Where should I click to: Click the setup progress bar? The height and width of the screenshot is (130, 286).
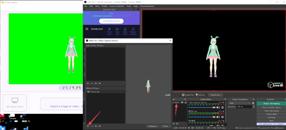point(112,16)
